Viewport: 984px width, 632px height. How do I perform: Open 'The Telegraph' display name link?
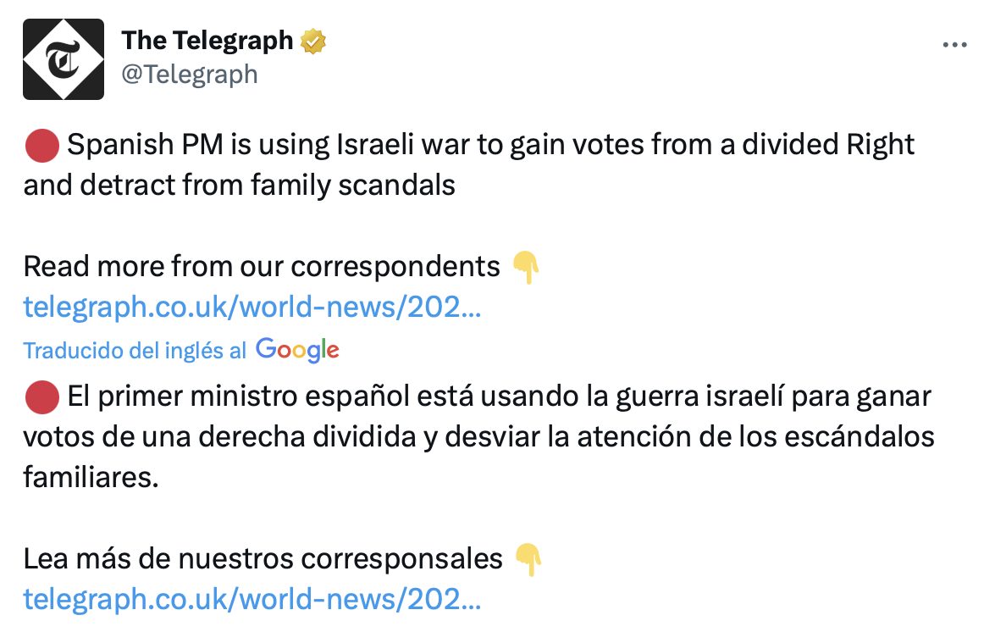(207, 40)
